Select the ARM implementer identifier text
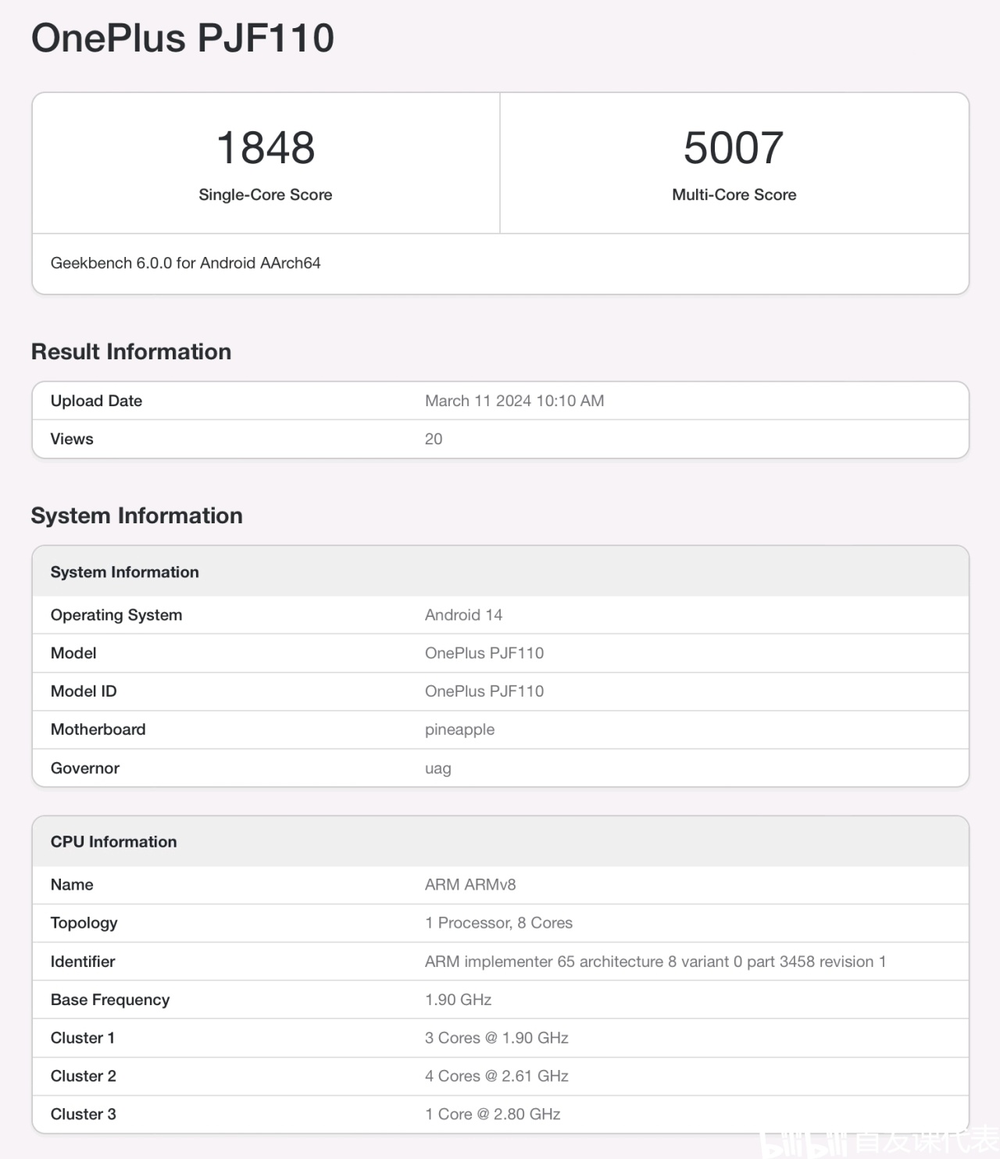This screenshot has width=1000, height=1159. (x=655, y=961)
